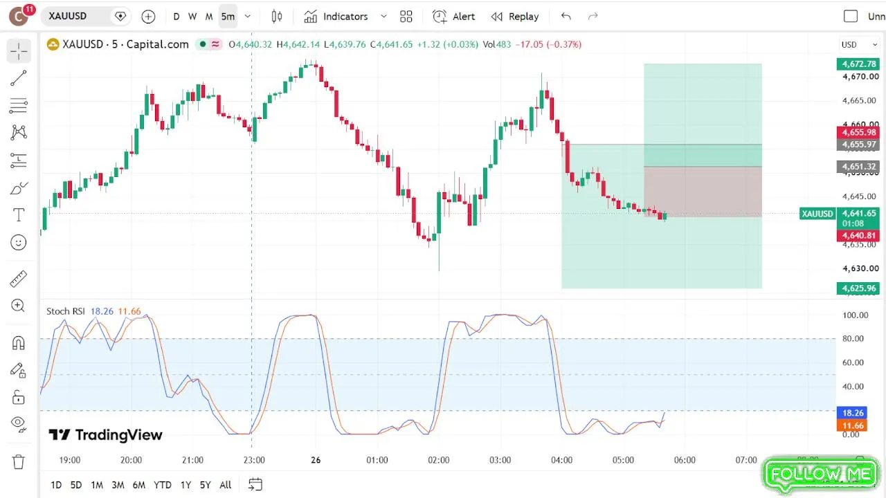Click the 4,672.78 price label
Viewport: 886px width, 498px height.
(858, 64)
